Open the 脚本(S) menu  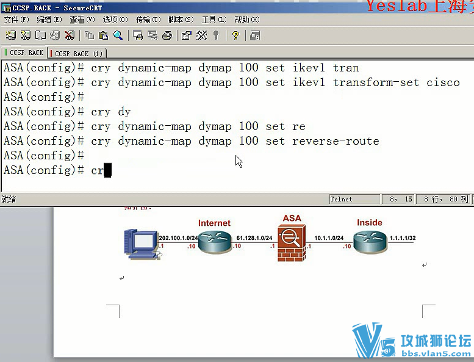[181, 20]
